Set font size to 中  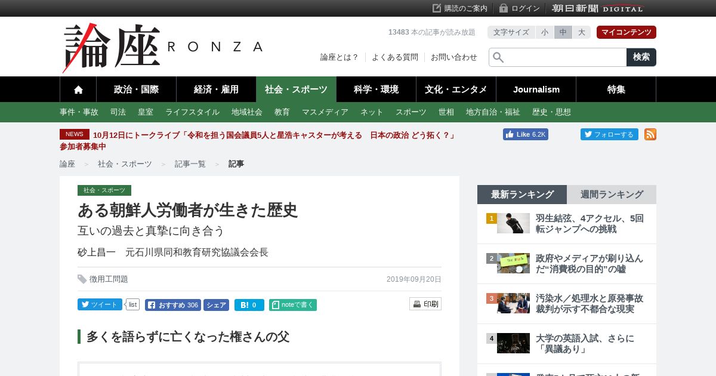pyautogui.click(x=563, y=32)
